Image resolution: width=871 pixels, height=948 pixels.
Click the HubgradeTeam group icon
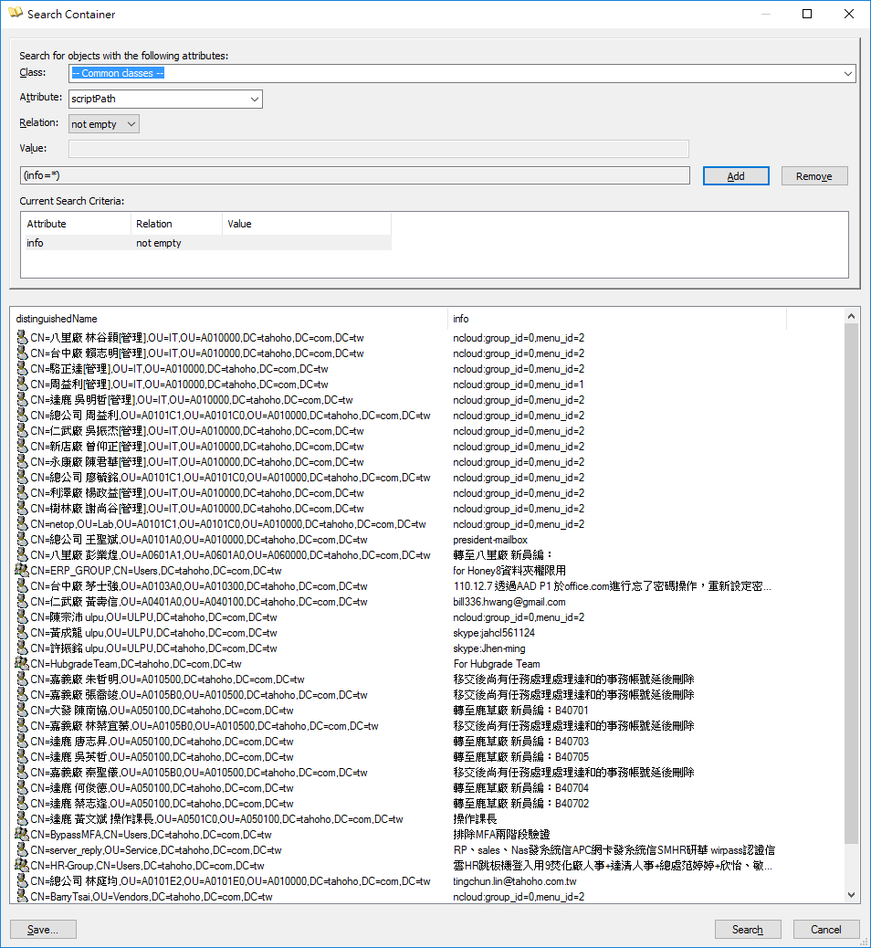22,664
